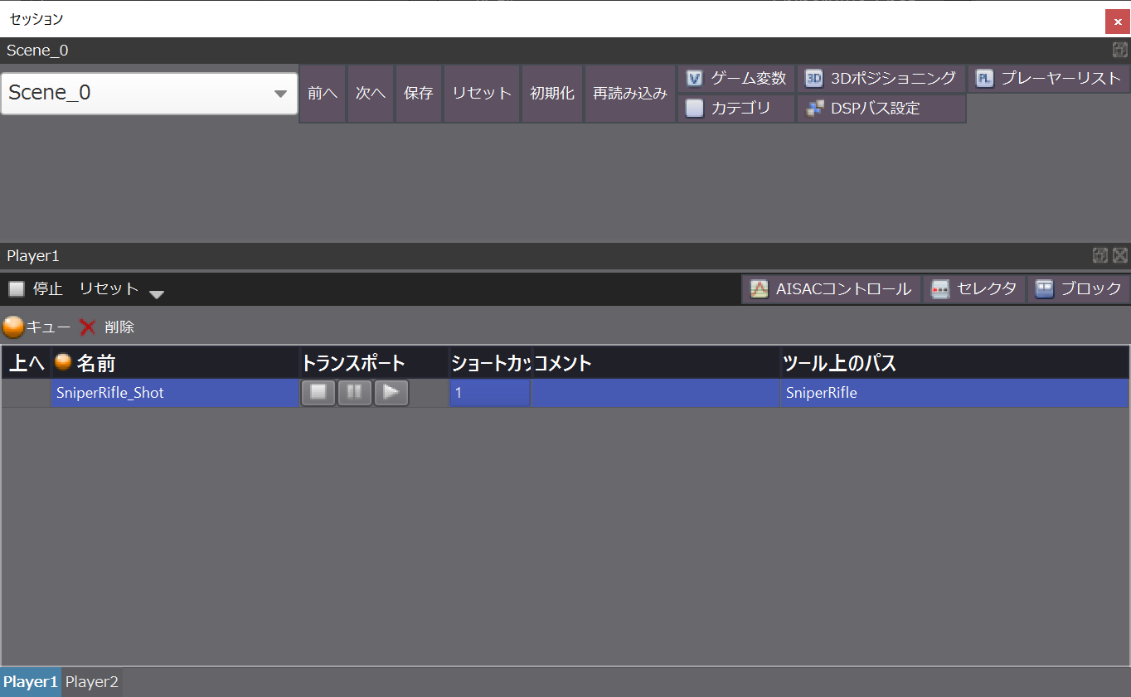This screenshot has height=697, width=1131.
Task: Expand the リセット dropdown arrow in Player1
Action: [157, 293]
